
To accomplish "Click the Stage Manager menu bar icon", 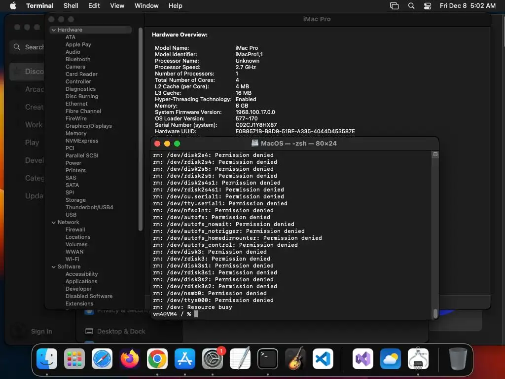I will [x=394, y=5].
